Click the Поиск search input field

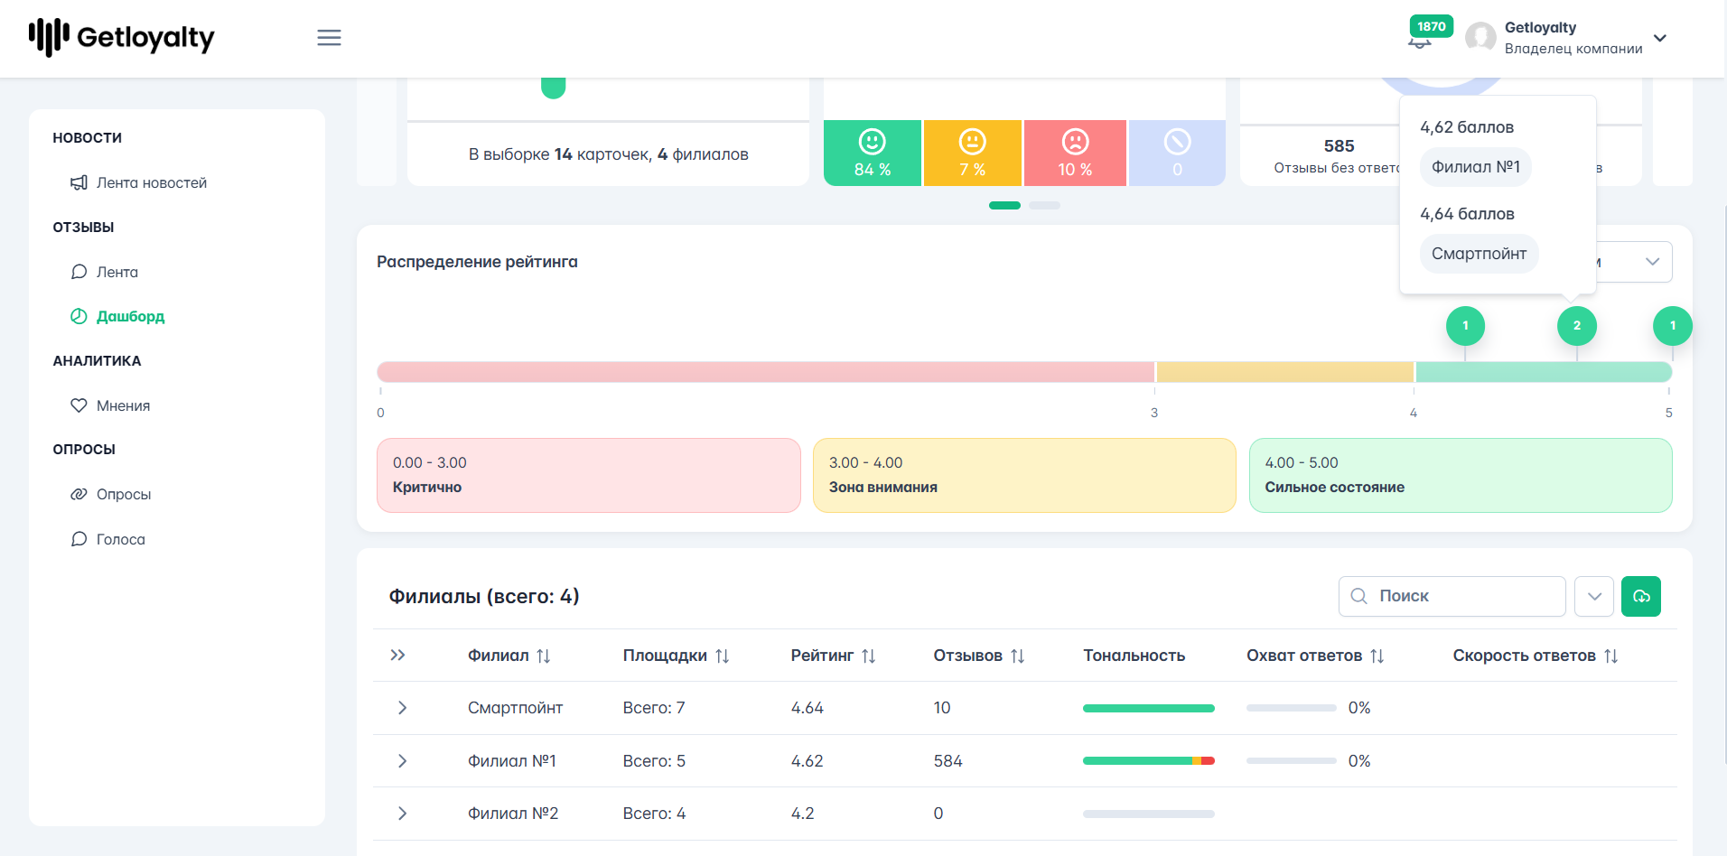click(1452, 597)
